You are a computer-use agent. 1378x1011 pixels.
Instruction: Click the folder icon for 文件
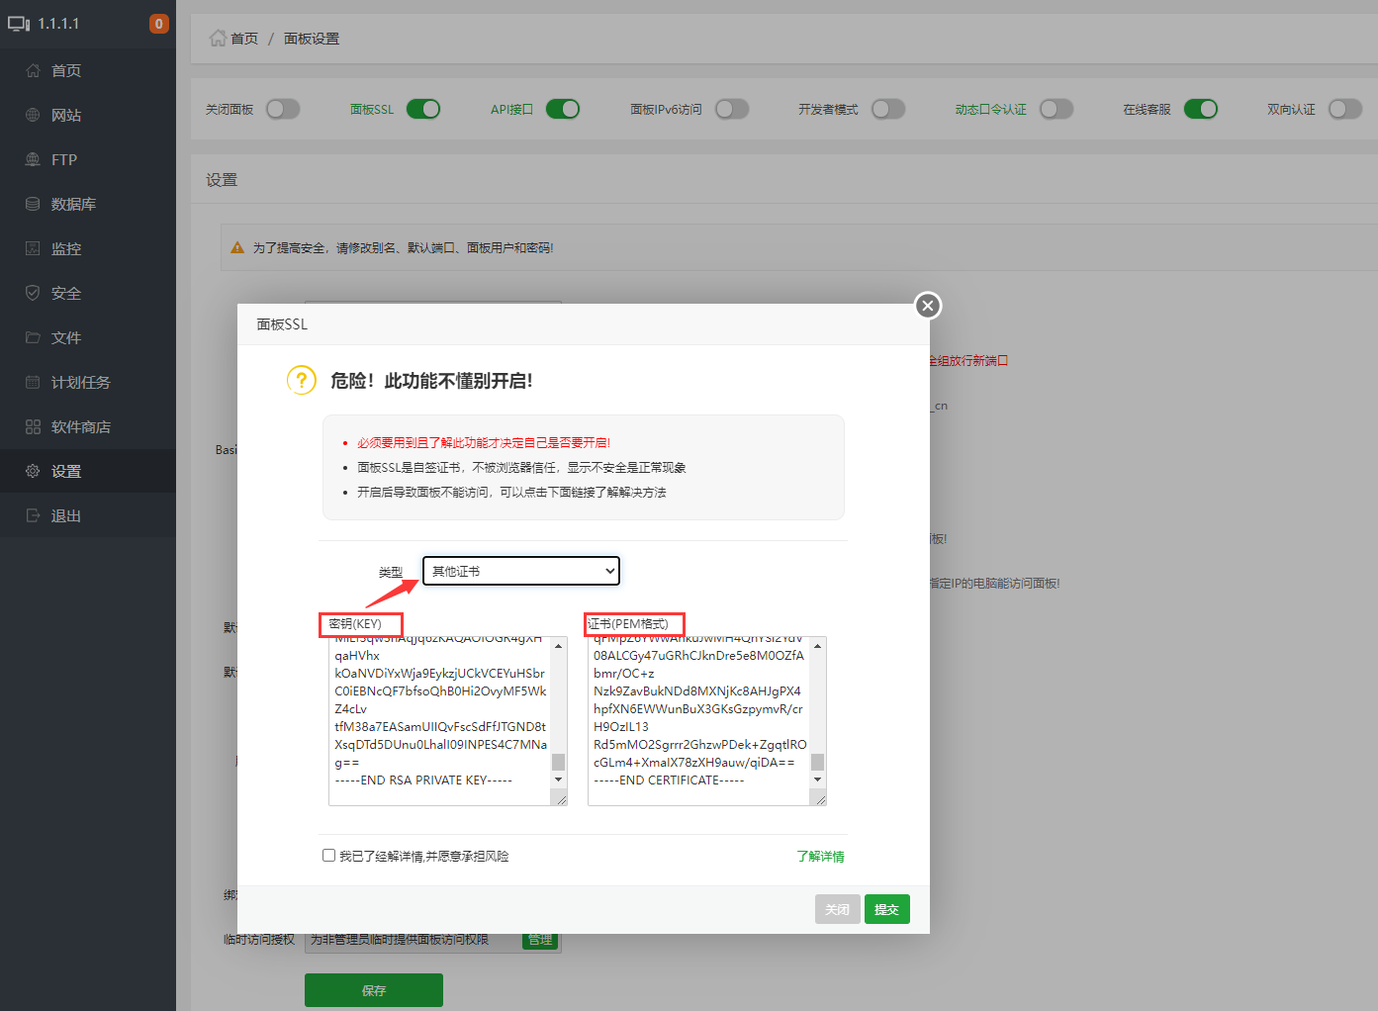tap(33, 337)
